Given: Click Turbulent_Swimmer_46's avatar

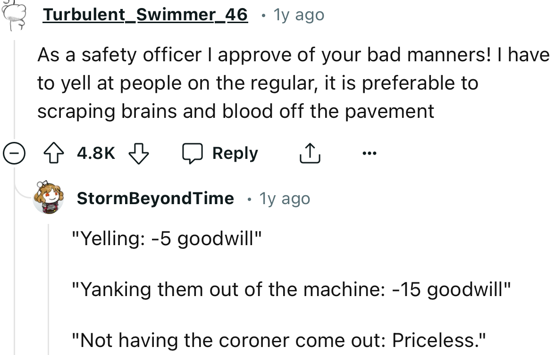Looking at the screenshot, I should [13, 13].
